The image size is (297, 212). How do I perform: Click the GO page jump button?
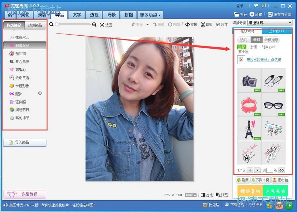(x=282, y=170)
